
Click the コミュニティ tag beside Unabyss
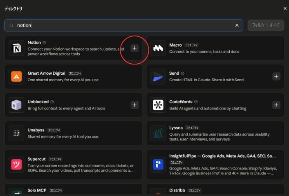click(x=54, y=130)
